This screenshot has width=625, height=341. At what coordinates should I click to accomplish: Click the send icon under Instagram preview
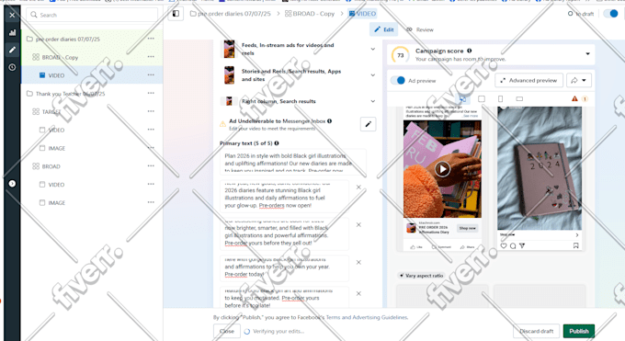click(522, 245)
